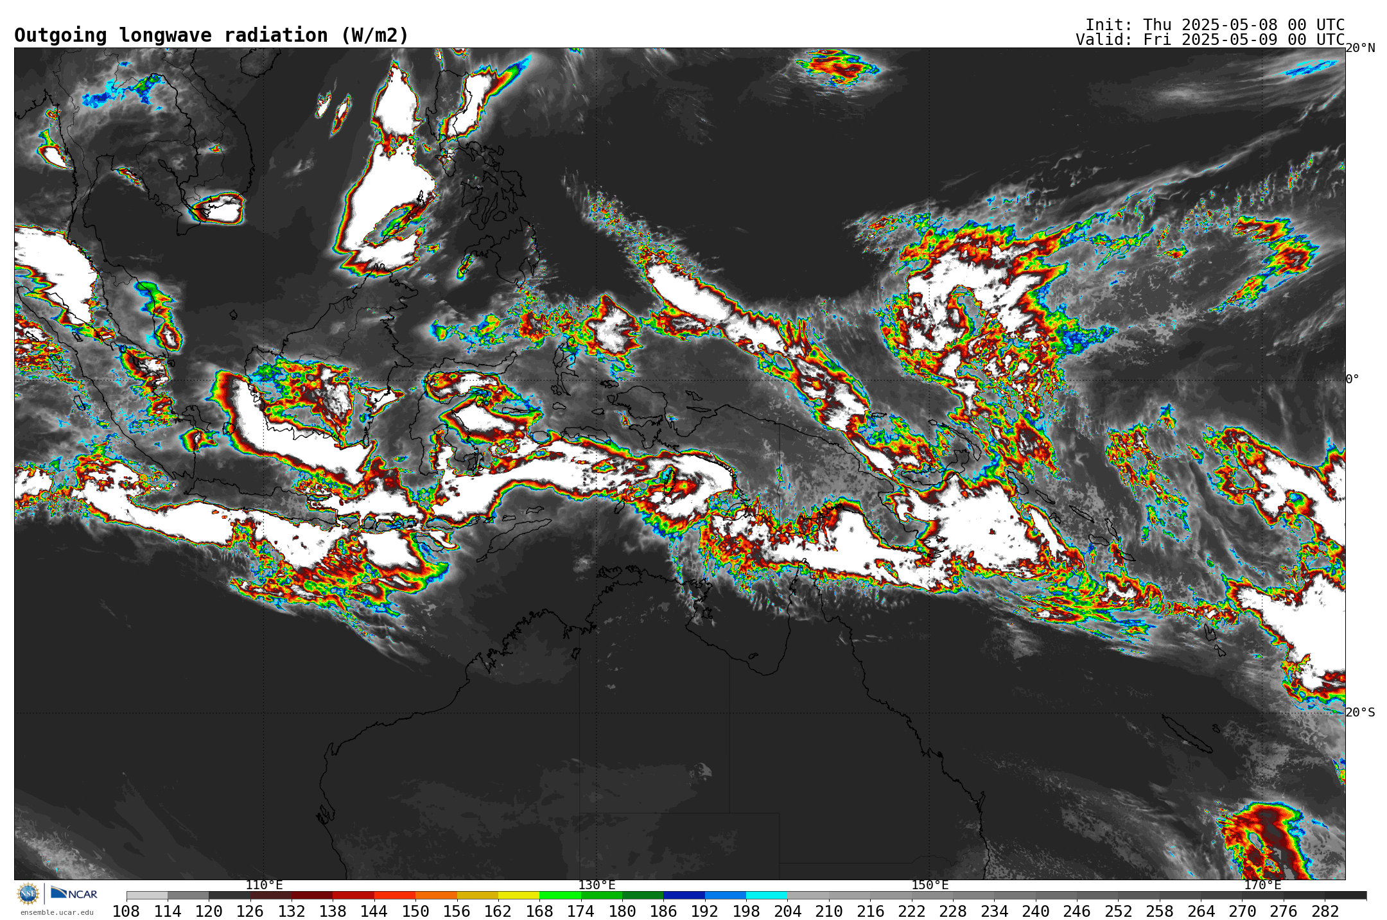This screenshot has width=1387, height=920.
Task: Click the colorbar tick value 174
Action: point(580,911)
